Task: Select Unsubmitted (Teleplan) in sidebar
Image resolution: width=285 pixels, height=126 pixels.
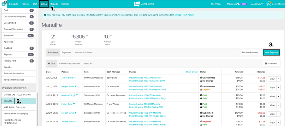Action: [19, 17]
